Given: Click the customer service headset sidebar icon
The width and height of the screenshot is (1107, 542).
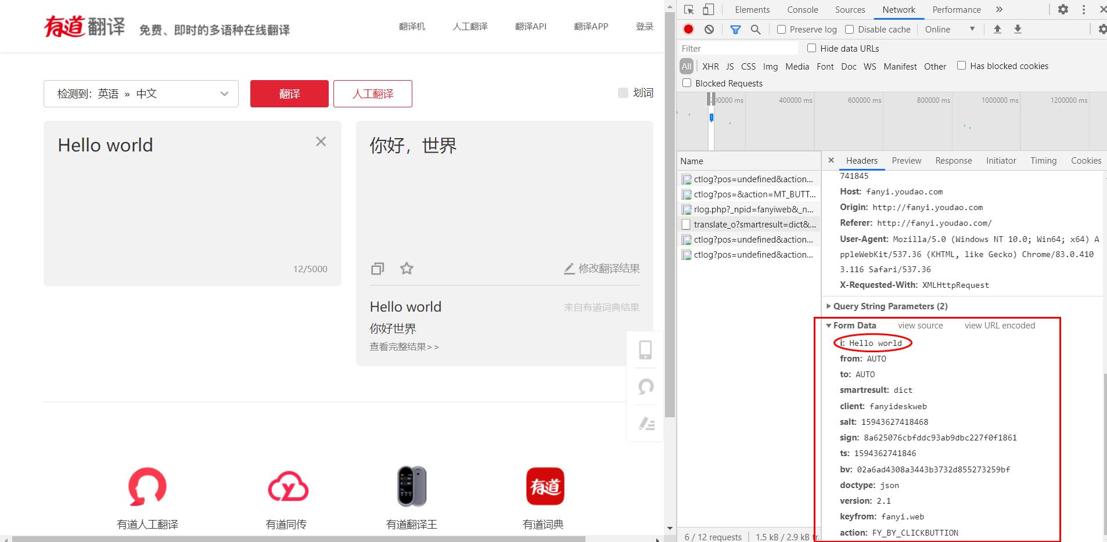Looking at the screenshot, I should coord(645,386).
